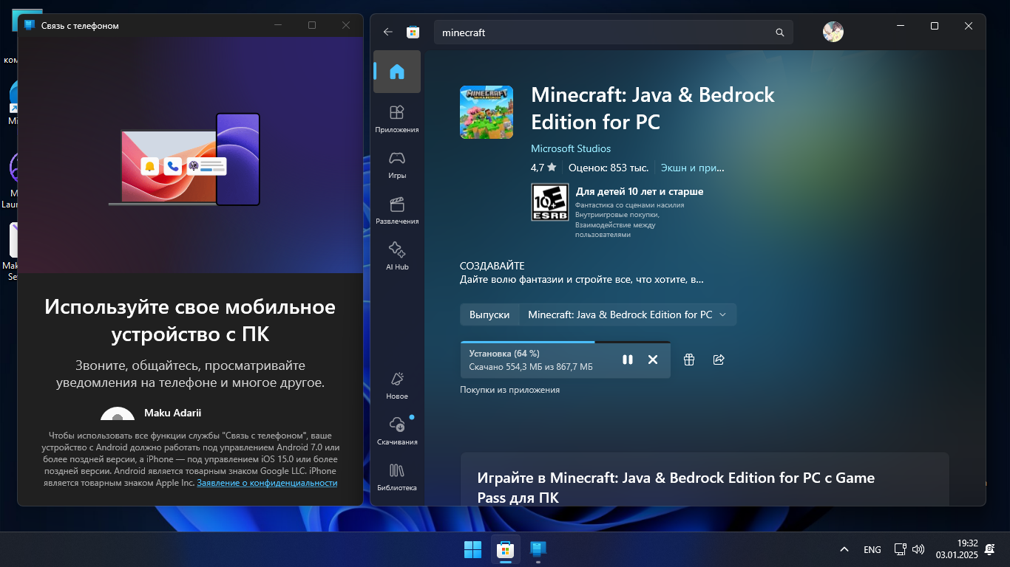This screenshot has height=567, width=1010.
Task: Click the Связь с телефоном title bar icon
Action: (x=30, y=25)
